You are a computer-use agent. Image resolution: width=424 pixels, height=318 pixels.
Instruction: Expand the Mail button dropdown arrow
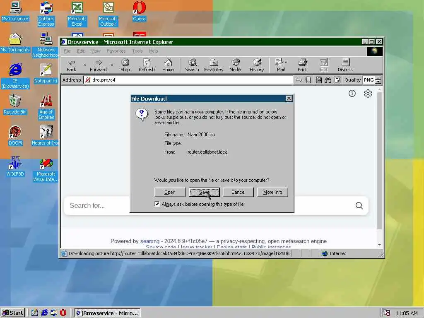tap(286, 62)
